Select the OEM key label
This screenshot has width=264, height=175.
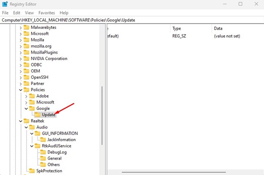point(35,71)
